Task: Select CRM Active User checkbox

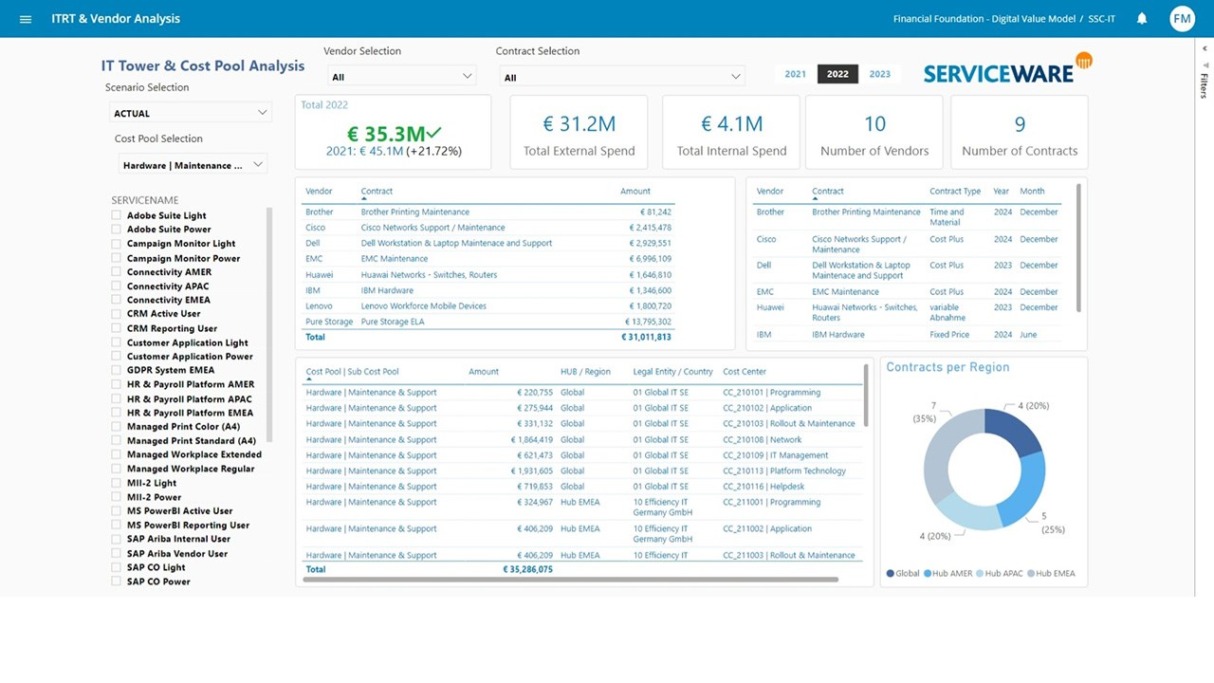Action: (117, 314)
